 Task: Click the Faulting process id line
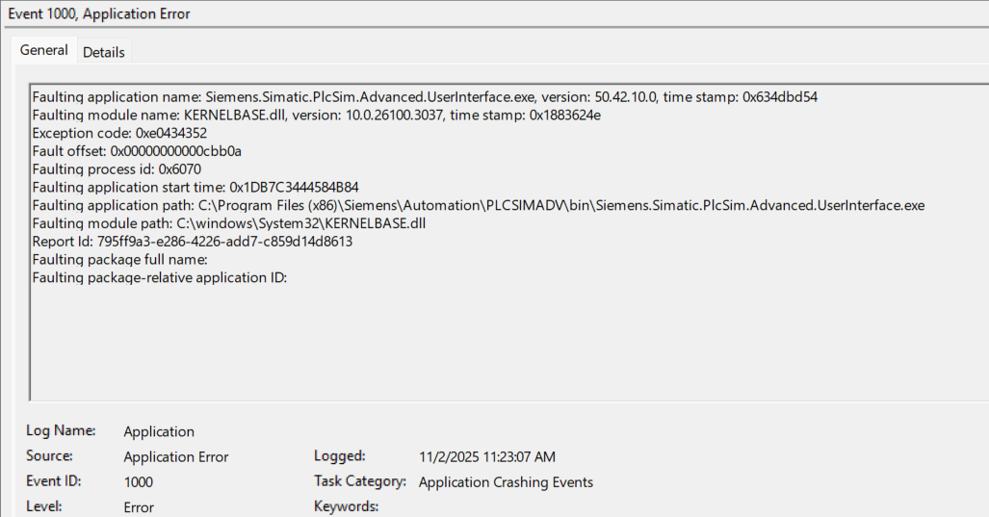tap(117, 169)
